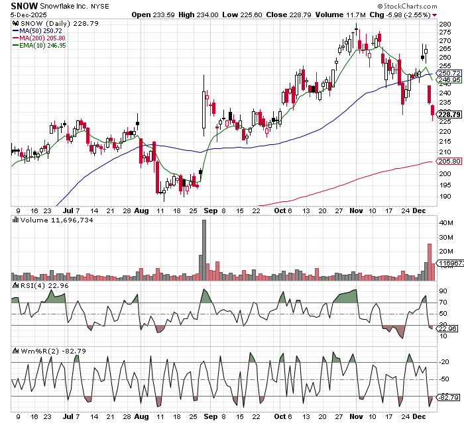Click the 190 label on price axis
464x423 pixels.
tap(445, 197)
